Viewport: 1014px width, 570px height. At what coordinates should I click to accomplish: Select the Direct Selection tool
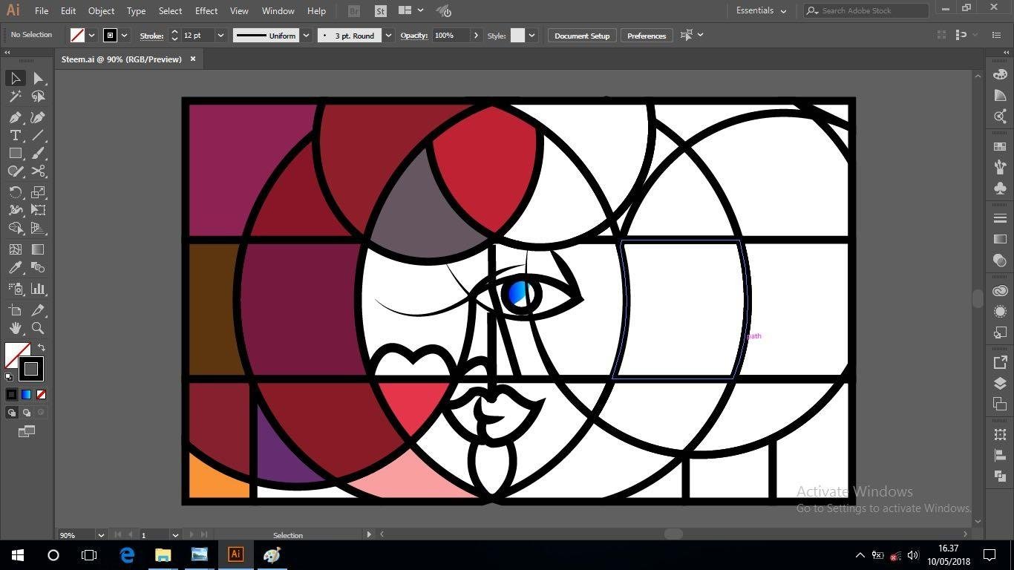point(38,78)
